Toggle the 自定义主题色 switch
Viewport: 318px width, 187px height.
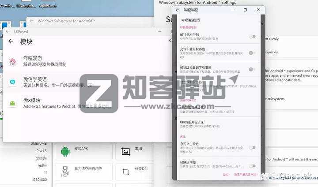coord(252,147)
